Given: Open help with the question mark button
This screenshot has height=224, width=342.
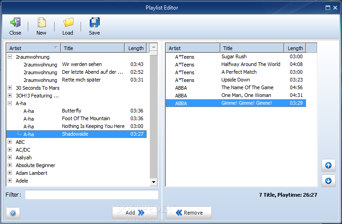Looking at the screenshot, I should [x=13, y=213].
